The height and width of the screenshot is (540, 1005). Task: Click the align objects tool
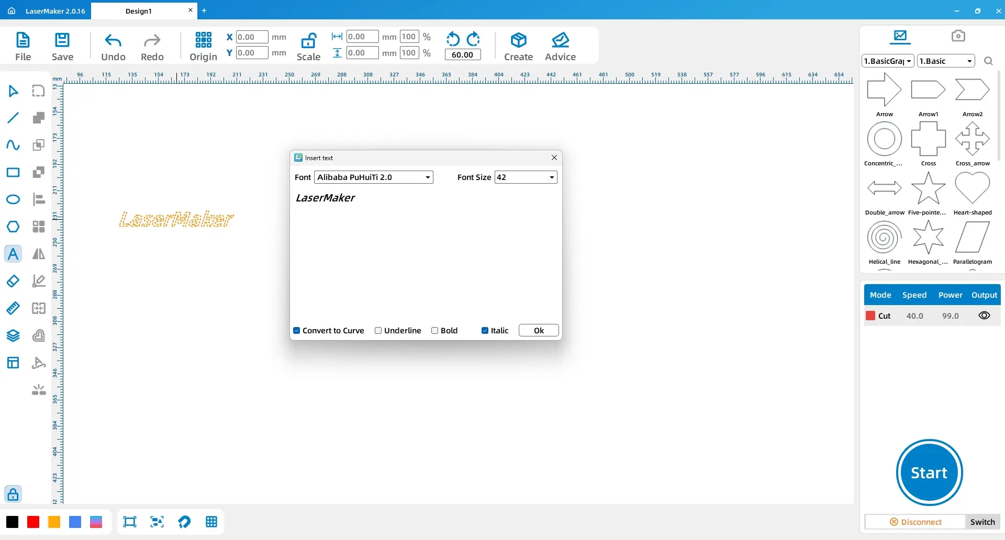(x=39, y=199)
